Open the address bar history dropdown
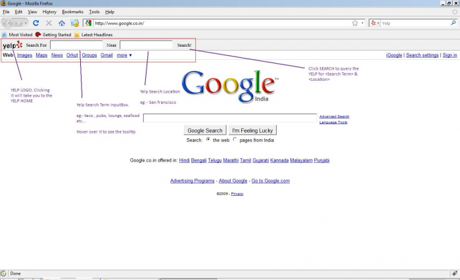This screenshot has height=280, width=460. coord(362,23)
